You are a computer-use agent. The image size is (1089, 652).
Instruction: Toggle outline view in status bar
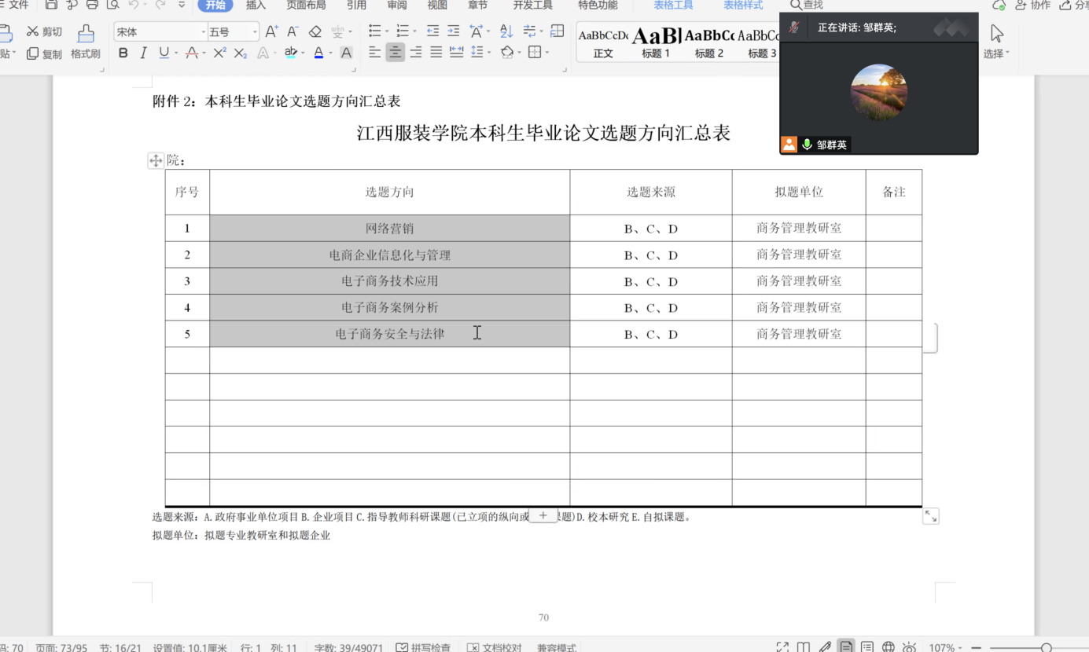point(867,647)
